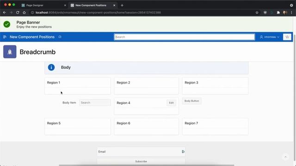Click the New Component Positions app title
Image resolution: width=296 pixels, height=166 pixels.
(x=32, y=37)
